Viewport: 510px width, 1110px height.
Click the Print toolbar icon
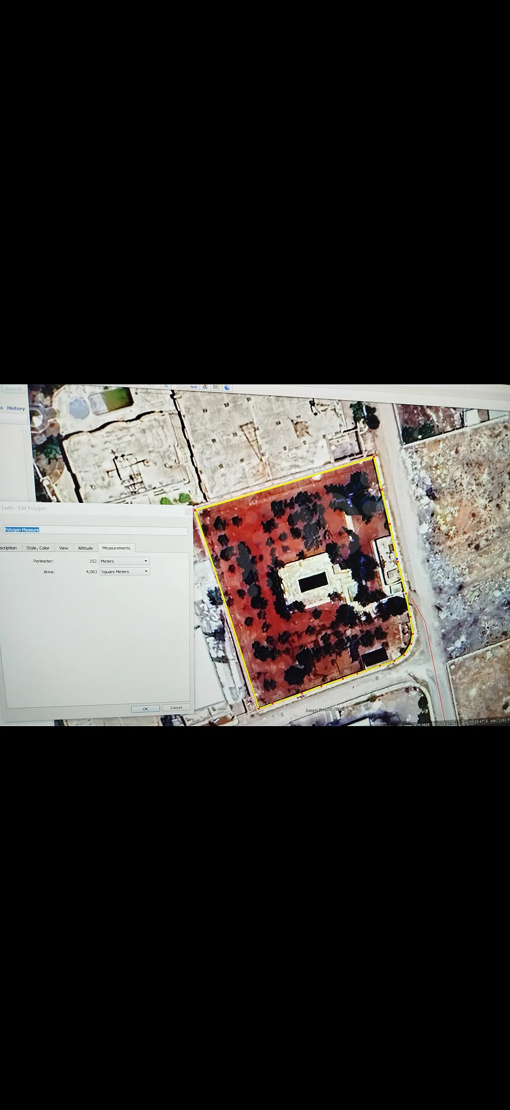pos(194,387)
